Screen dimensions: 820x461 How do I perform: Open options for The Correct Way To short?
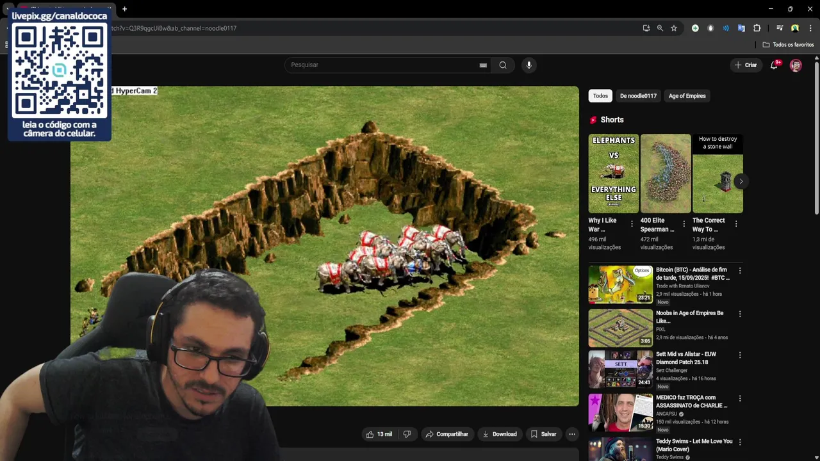click(735, 224)
